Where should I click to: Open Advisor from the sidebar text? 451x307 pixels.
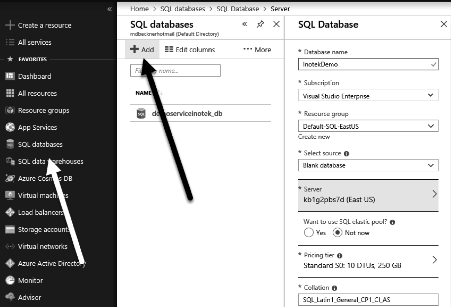[x=29, y=297]
